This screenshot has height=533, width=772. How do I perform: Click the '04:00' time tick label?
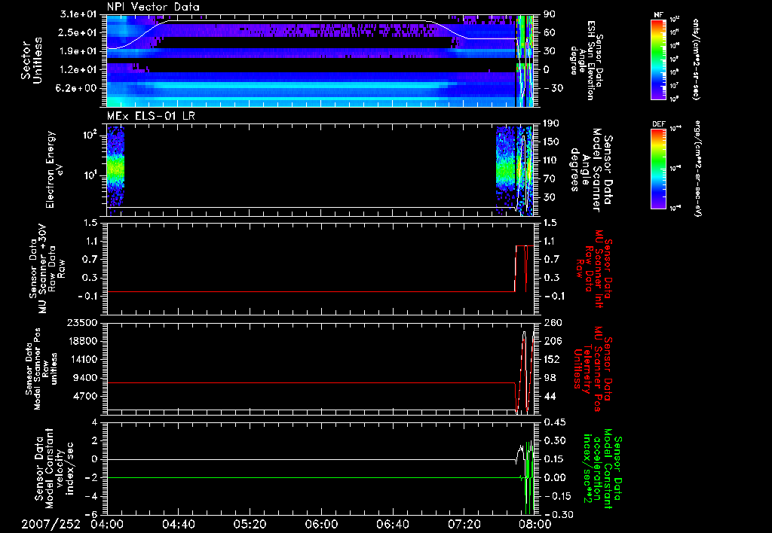pos(107,524)
